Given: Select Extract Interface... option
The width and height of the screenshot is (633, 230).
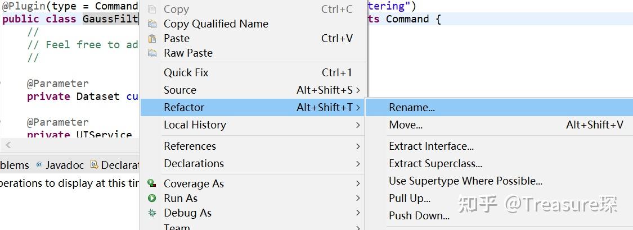Looking at the screenshot, I should click(431, 146).
